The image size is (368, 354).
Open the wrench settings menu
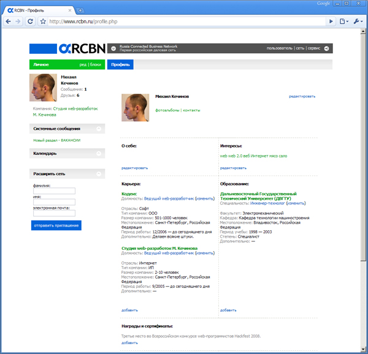tap(358, 21)
